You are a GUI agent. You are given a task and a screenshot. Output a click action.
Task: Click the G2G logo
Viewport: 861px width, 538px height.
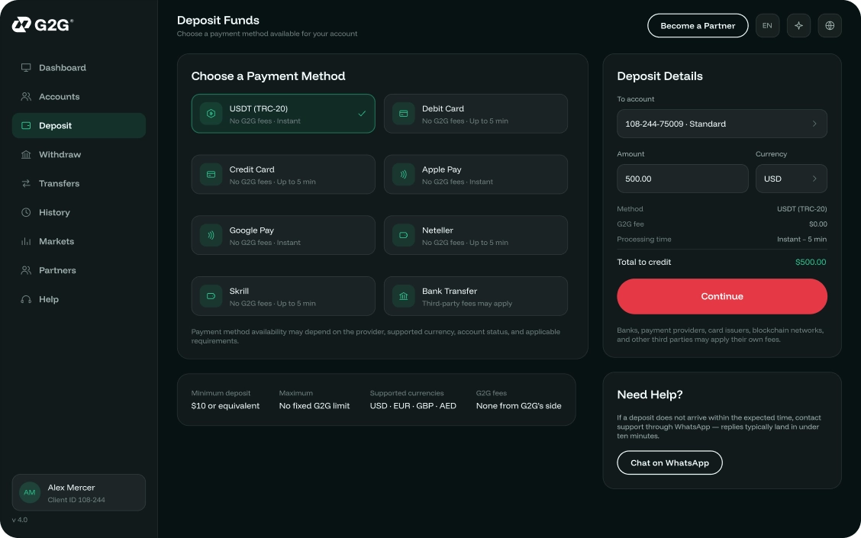coord(42,24)
